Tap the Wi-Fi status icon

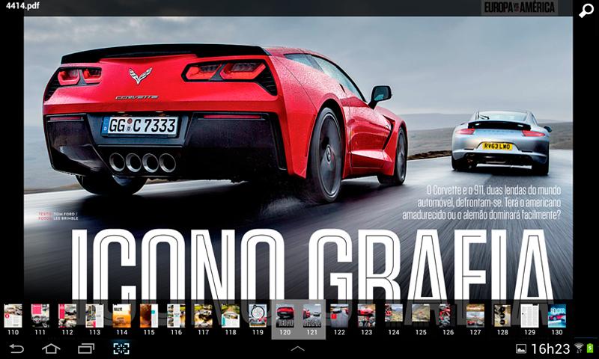579,348
